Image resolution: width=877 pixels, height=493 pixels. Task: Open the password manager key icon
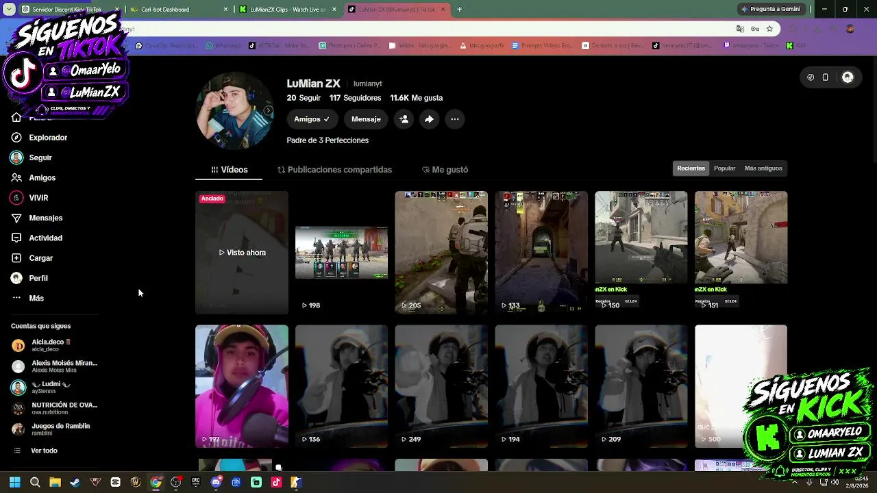pyautogui.click(x=754, y=29)
